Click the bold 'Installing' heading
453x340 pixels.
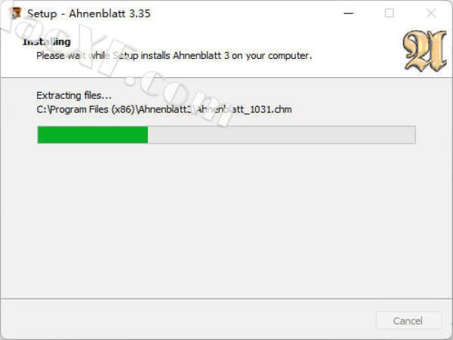click(x=47, y=42)
